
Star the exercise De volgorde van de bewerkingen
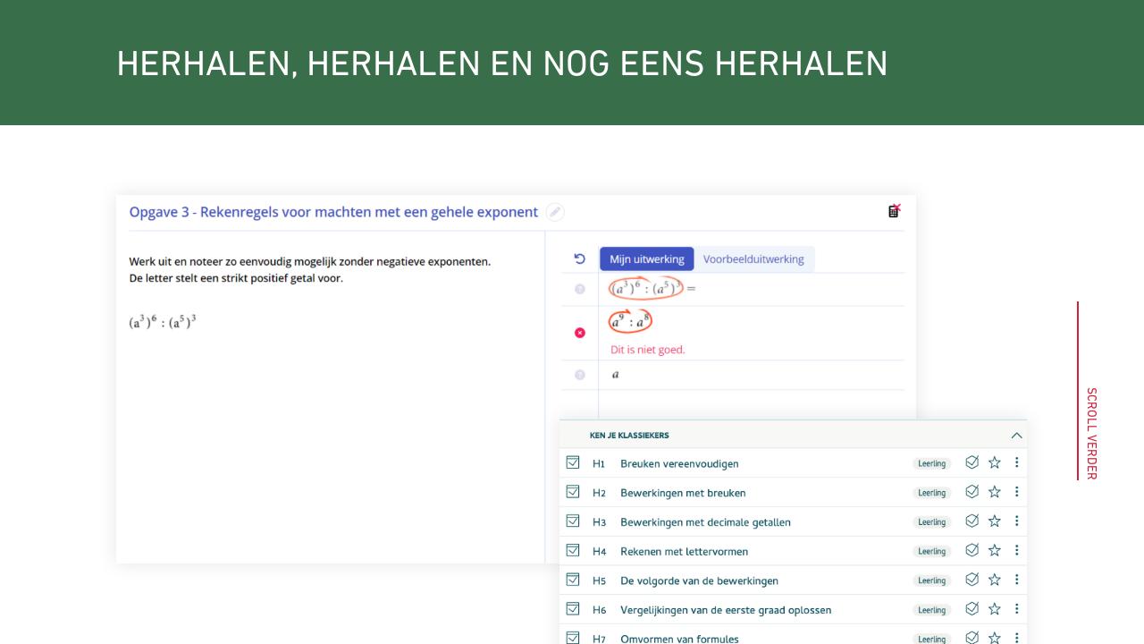click(994, 580)
